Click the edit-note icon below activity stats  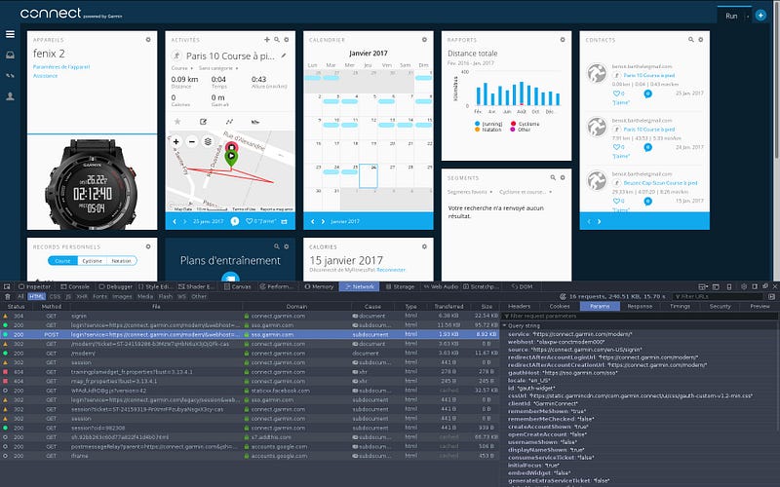pos(203,121)
